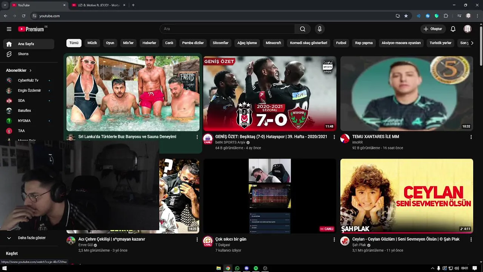The image size is (483, 272).
Task: Open T Dalgasi channel avatar
Action: 208,241
